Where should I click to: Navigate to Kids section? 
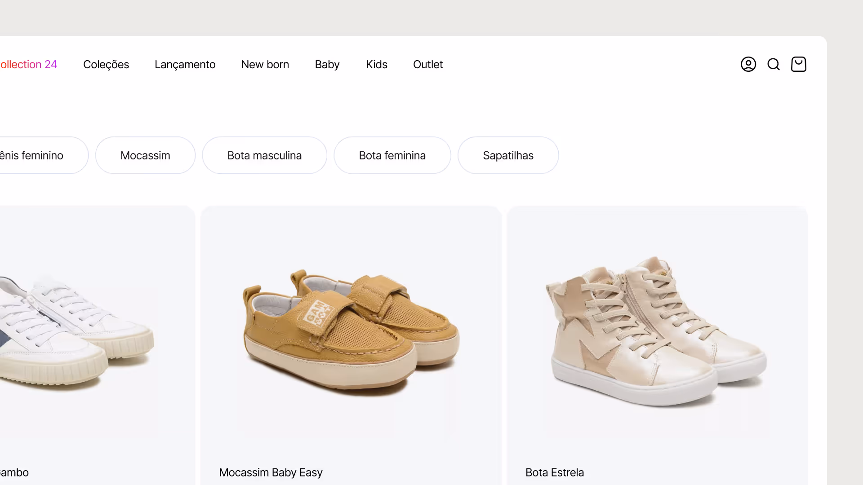[376, 64]
